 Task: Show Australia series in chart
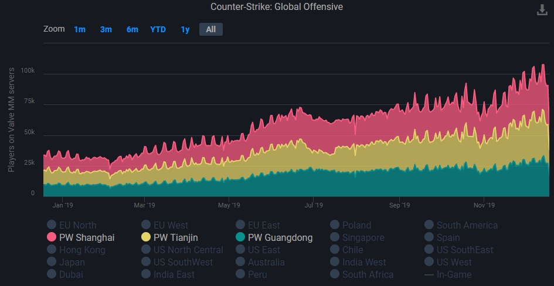(x=260, y=263)
